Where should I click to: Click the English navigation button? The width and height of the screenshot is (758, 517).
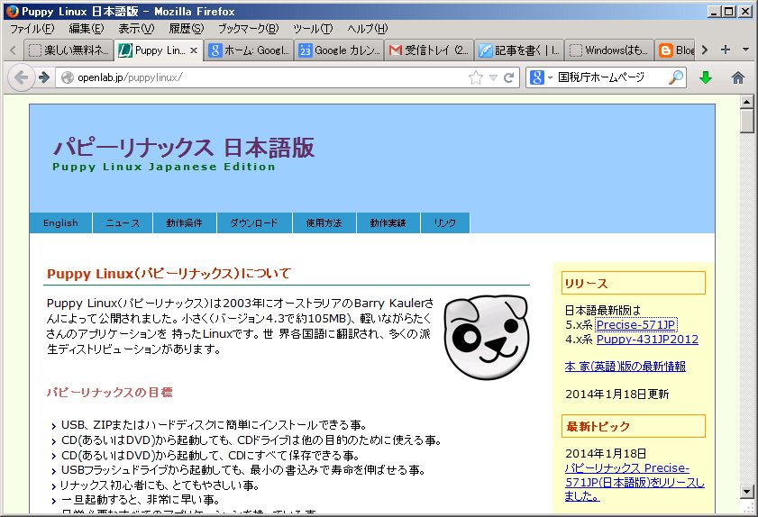point(60,222)
